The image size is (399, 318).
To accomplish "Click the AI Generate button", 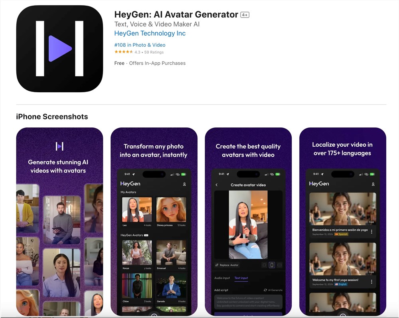I will pyautogui.click(x=273, y=290).
